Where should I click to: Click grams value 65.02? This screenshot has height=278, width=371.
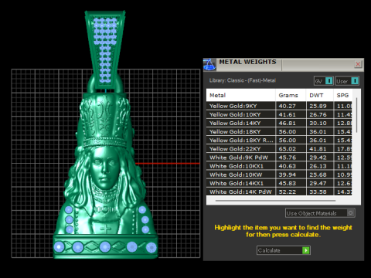(x=287, y=149)
